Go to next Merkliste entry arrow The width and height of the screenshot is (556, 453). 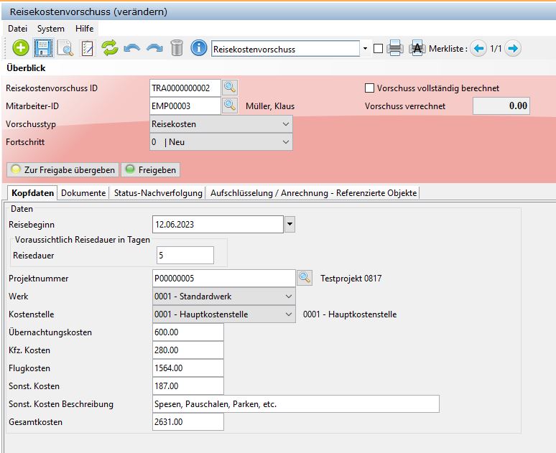coord(513,49)
